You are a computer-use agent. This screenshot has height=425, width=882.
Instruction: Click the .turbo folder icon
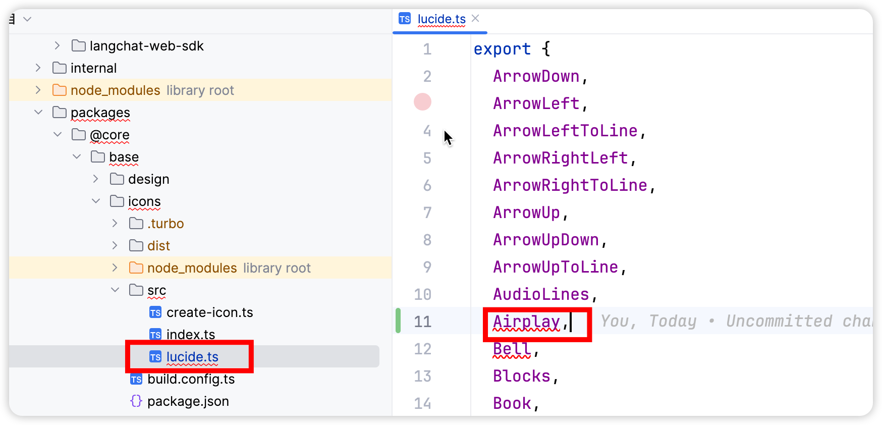pos(136,224)
